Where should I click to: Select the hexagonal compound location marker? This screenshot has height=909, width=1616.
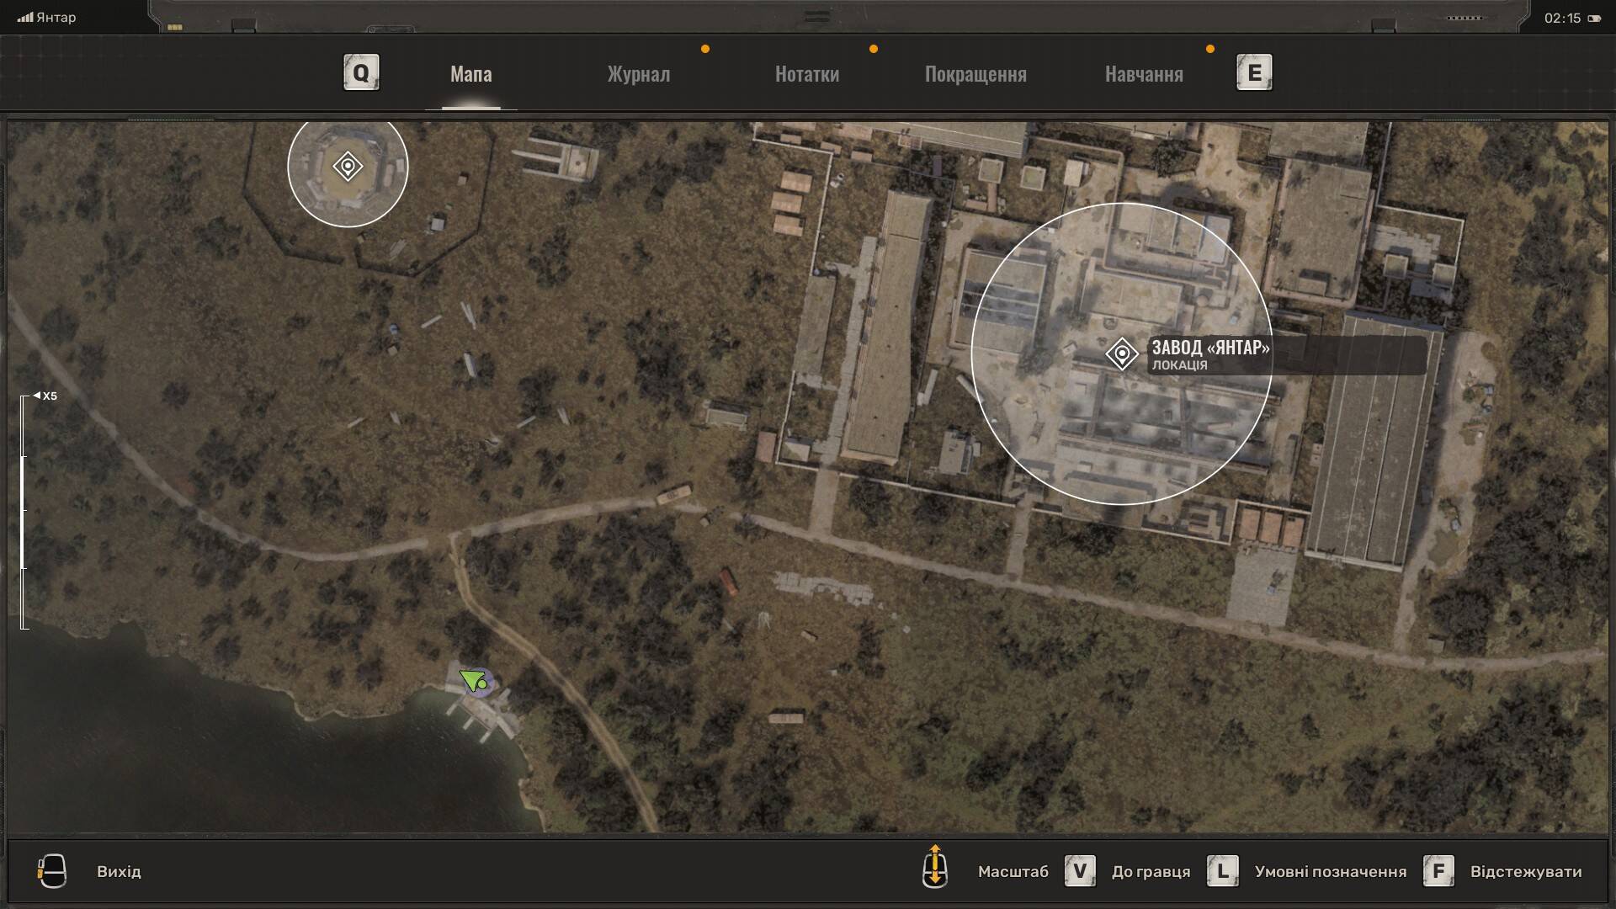pyautogui.click(x=348, y=166)
